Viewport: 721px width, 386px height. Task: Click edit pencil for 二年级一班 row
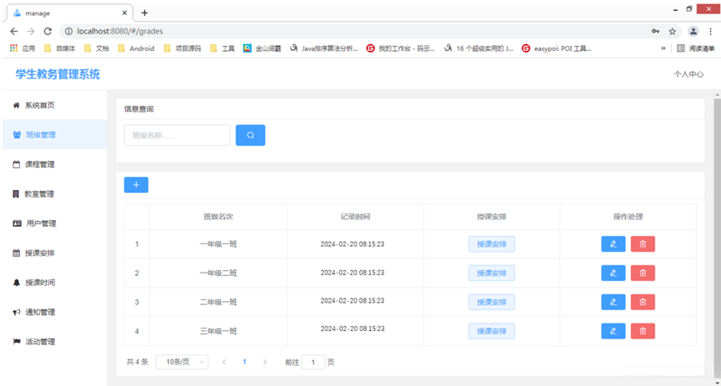point(613,302)
